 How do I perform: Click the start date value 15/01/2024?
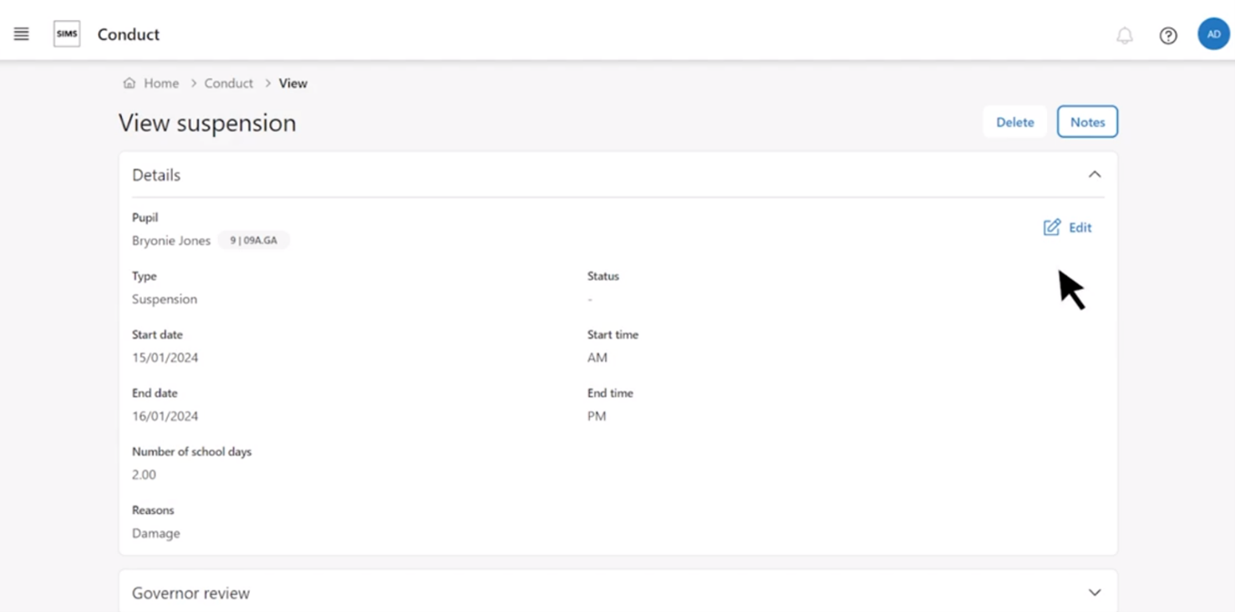click(x=164, y=358)
